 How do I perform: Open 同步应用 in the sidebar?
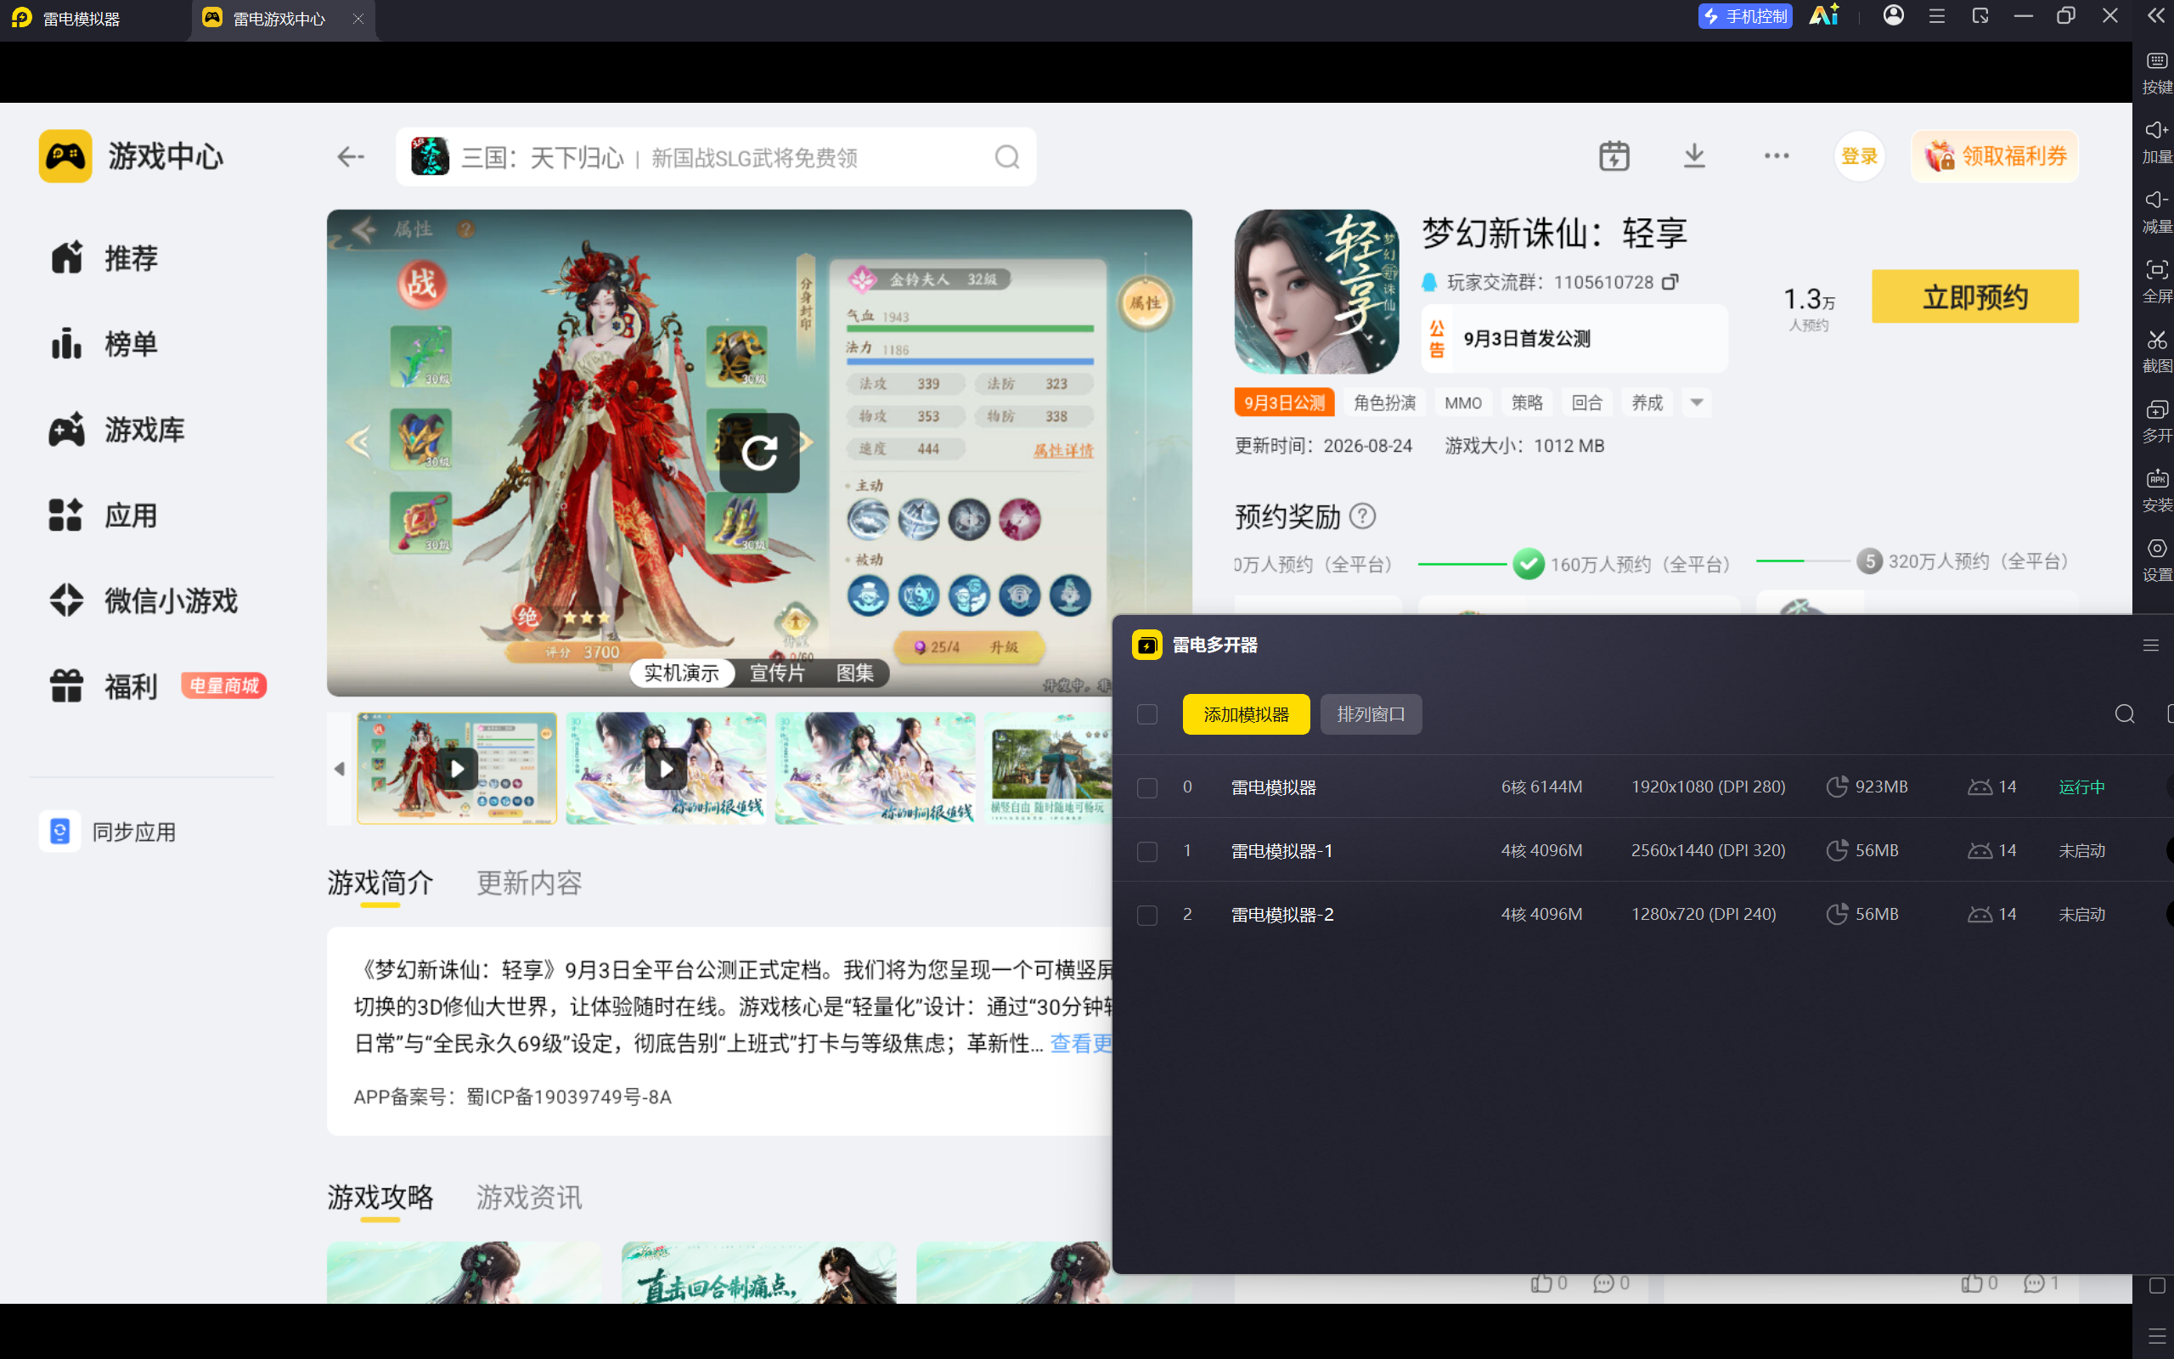[x=109, y=832]
